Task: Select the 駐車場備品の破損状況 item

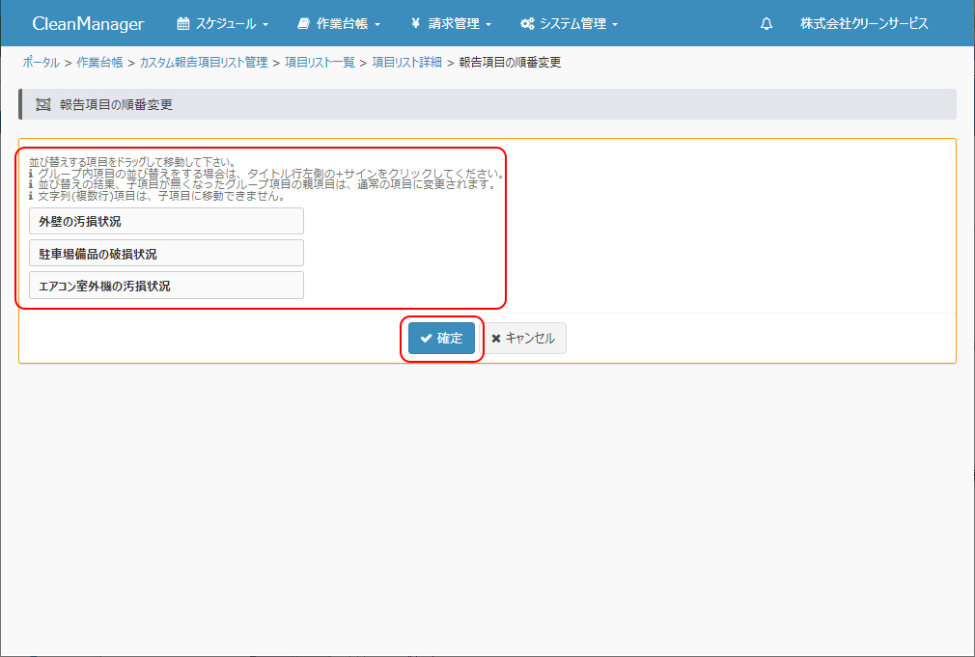Action: (167, 254)
